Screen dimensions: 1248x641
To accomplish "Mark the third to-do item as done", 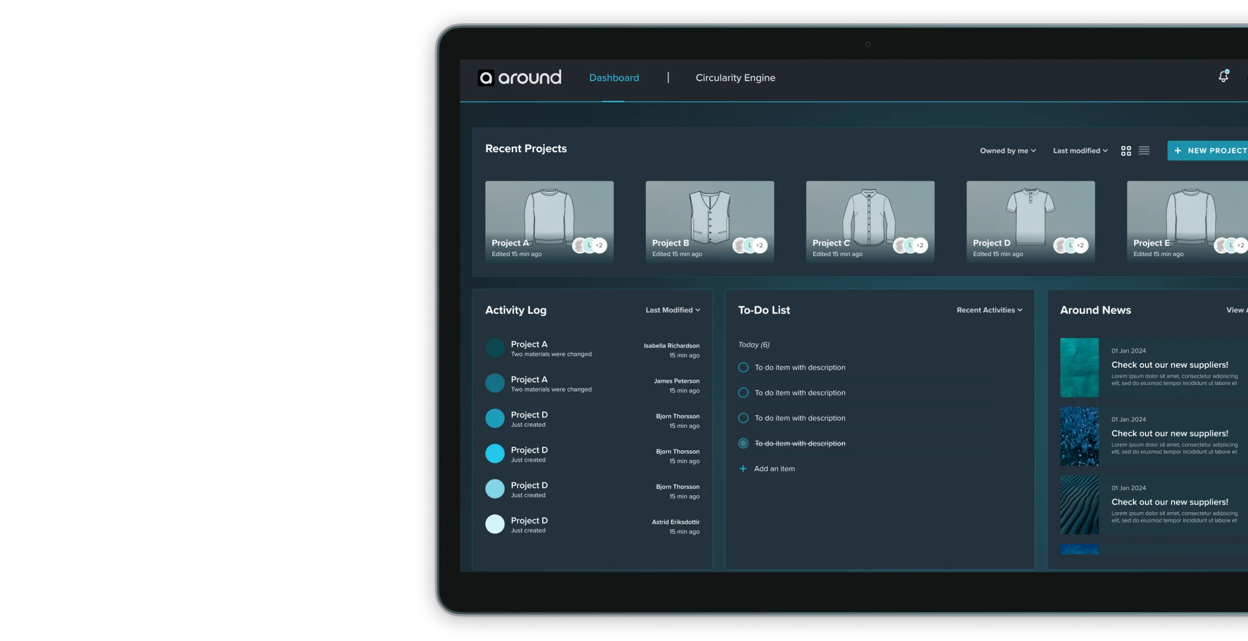I will tap(743, 418).
